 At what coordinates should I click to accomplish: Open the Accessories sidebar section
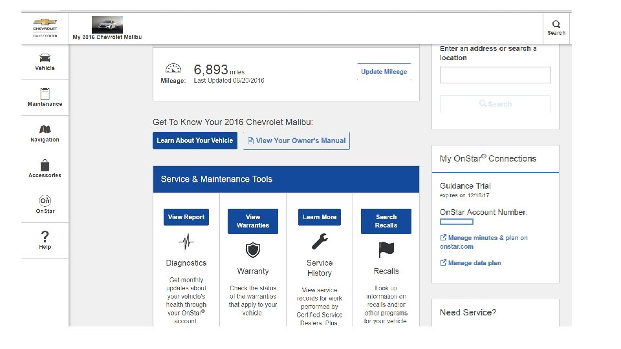pos(45,169)
